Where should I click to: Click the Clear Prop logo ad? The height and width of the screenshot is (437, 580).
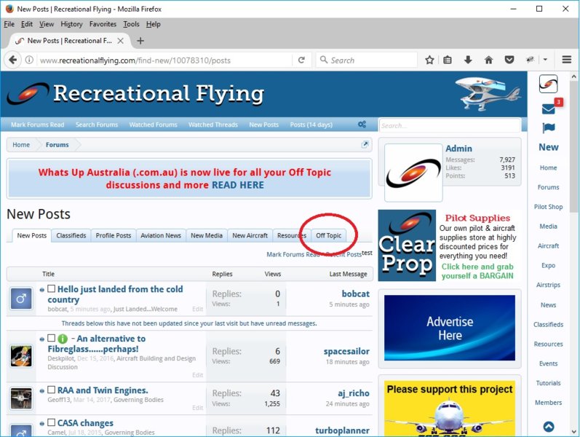point(407,245)
